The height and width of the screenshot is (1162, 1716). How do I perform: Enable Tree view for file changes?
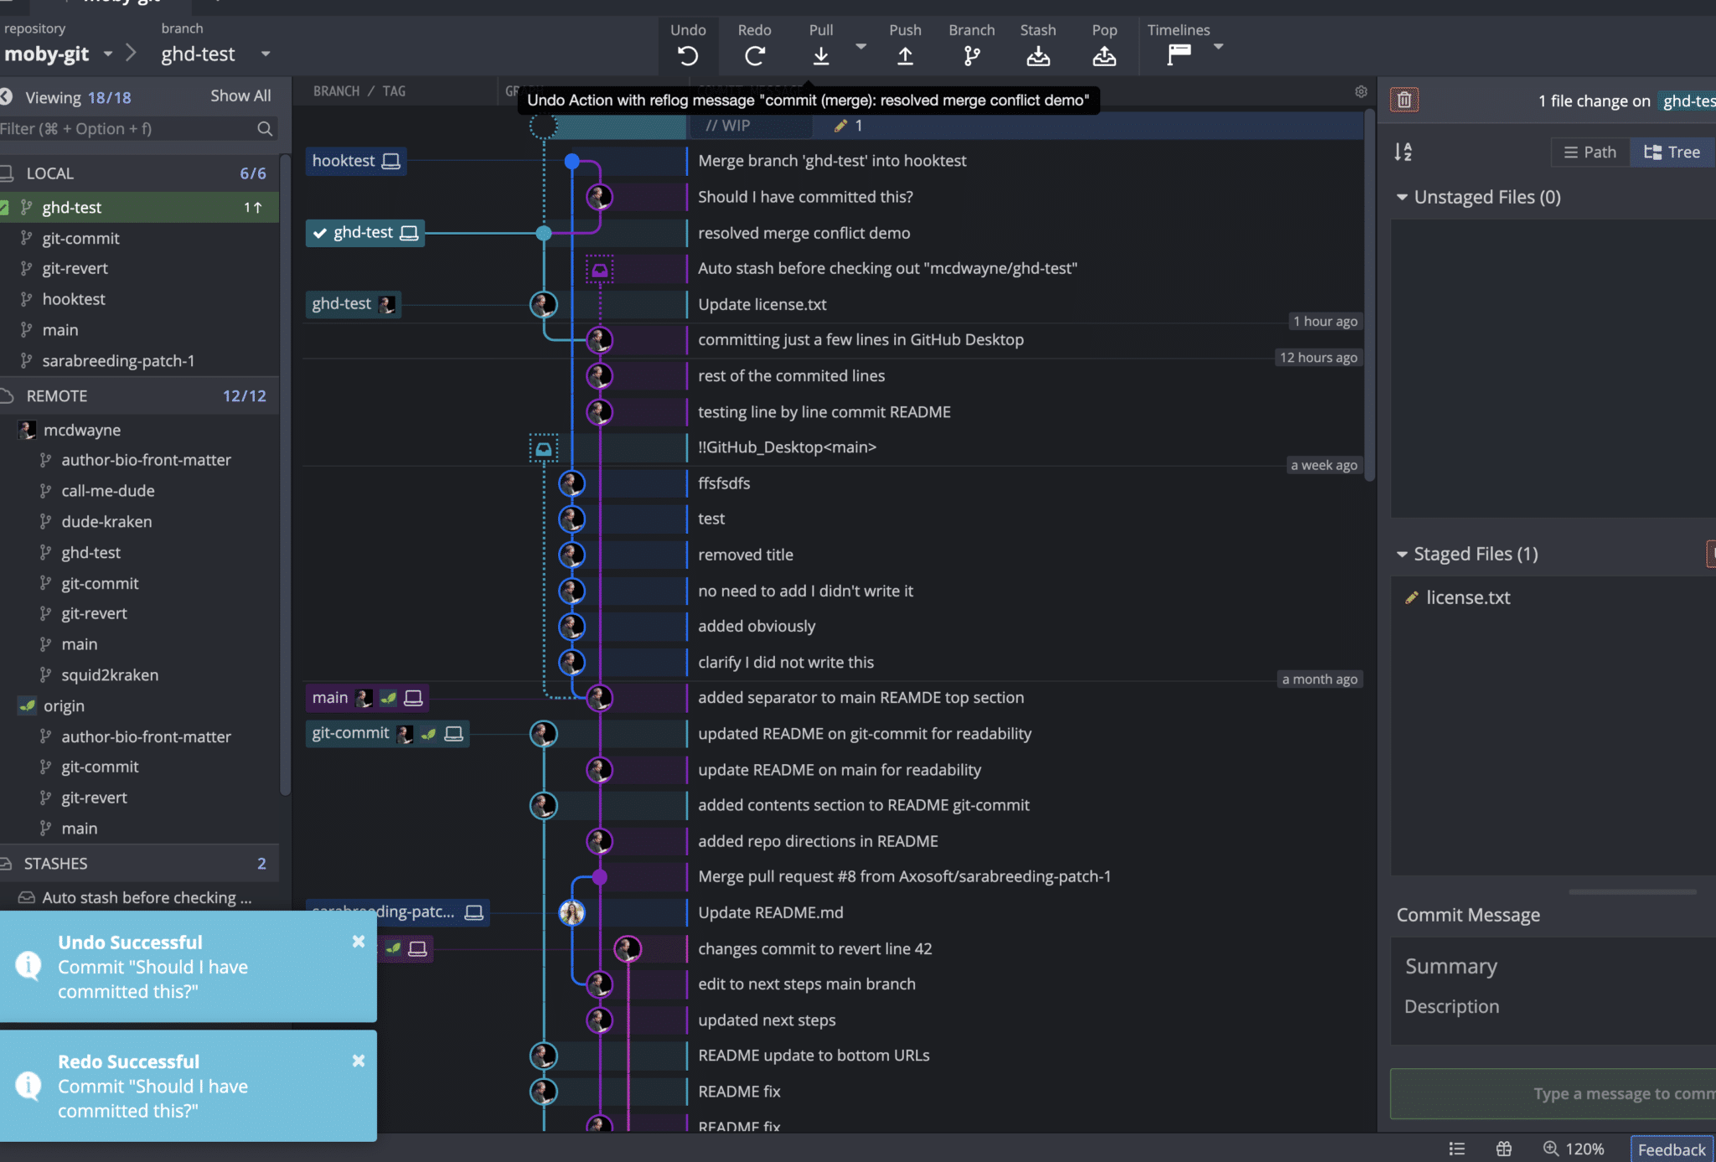[x=1671, y=152]
